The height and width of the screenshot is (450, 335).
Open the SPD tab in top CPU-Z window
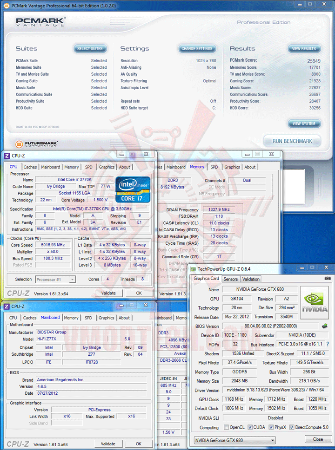(89, 167)
